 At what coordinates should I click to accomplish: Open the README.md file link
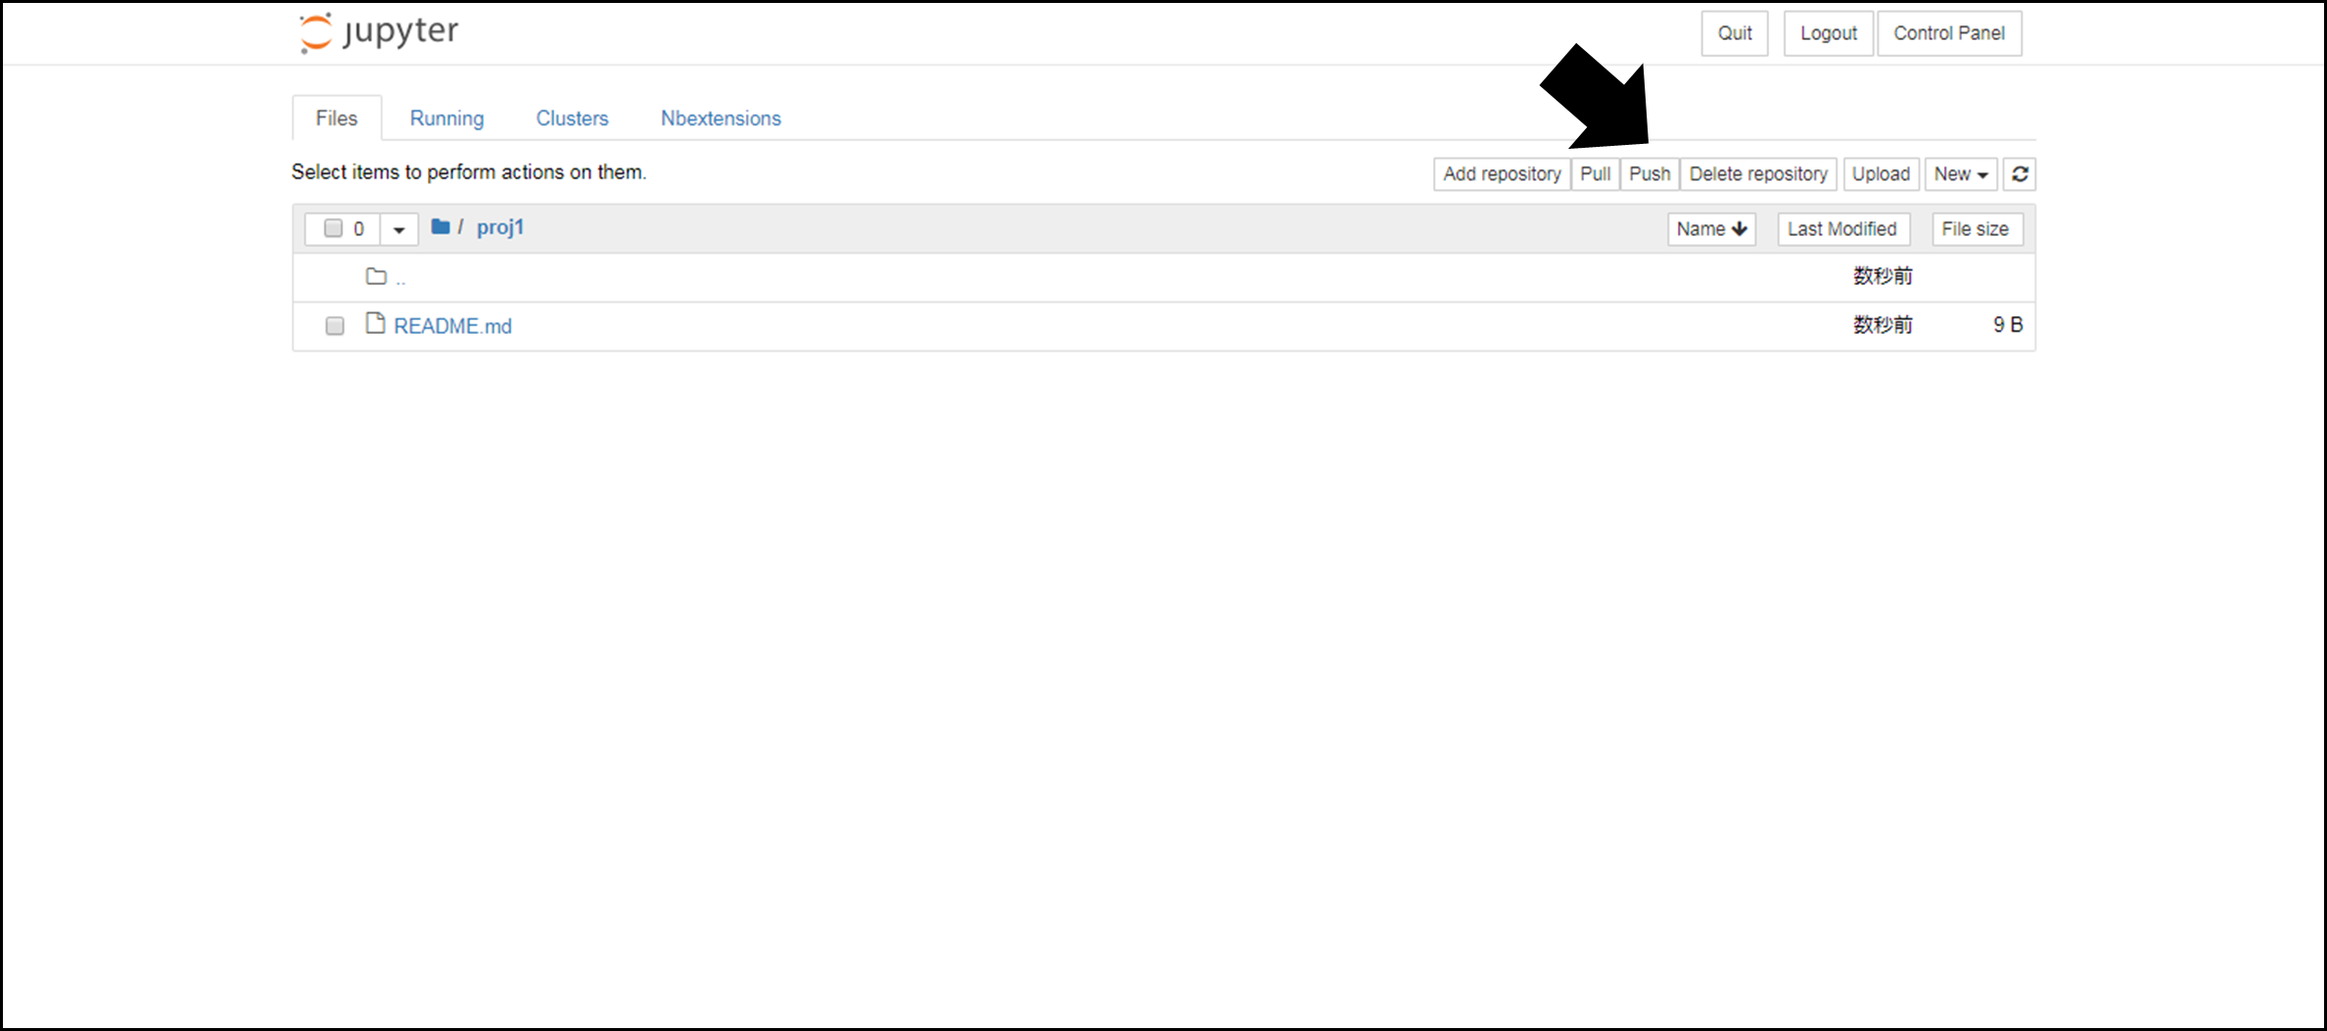(x=452, y=326)
